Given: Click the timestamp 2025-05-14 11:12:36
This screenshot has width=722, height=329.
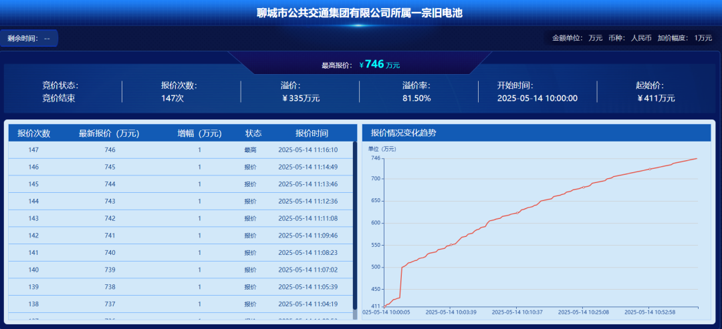Looking at the screenshot, I should tap(308, 202).
